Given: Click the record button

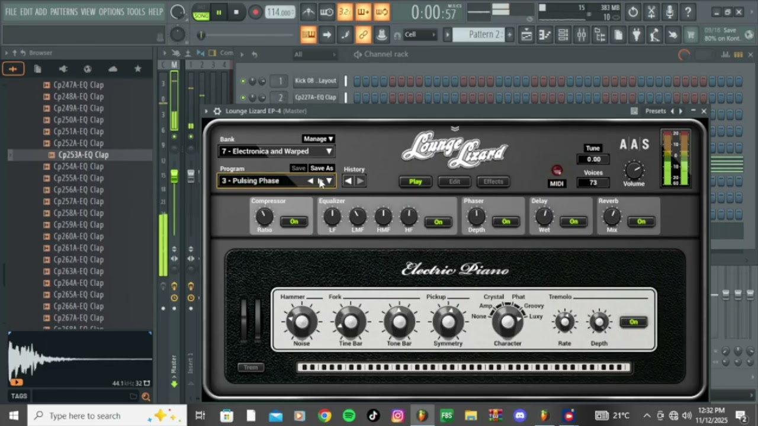Looking at the screenshot, I should pos(255,12).
